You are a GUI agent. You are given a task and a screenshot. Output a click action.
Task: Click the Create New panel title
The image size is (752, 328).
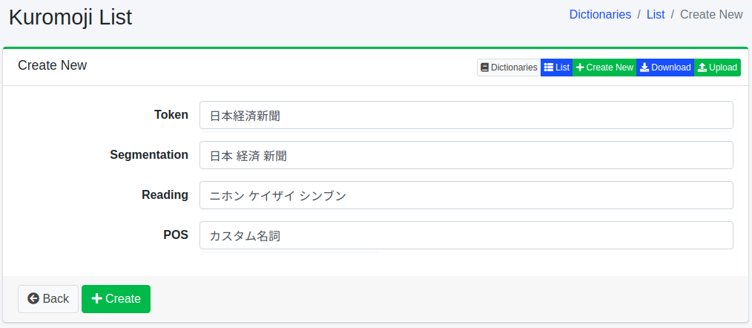[x=52, y=65]
